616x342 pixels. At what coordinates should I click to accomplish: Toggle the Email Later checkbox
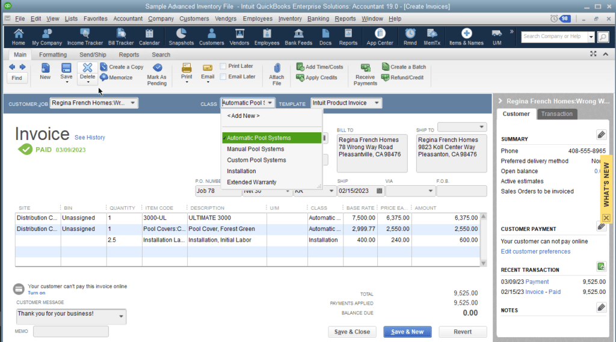223,76
